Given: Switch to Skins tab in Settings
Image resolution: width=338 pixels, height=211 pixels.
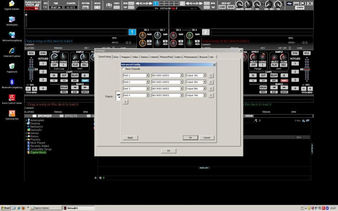Looking at the screenshot, I should pos(116,57).
